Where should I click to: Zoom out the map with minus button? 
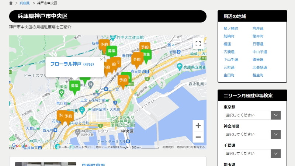(198, 137)
